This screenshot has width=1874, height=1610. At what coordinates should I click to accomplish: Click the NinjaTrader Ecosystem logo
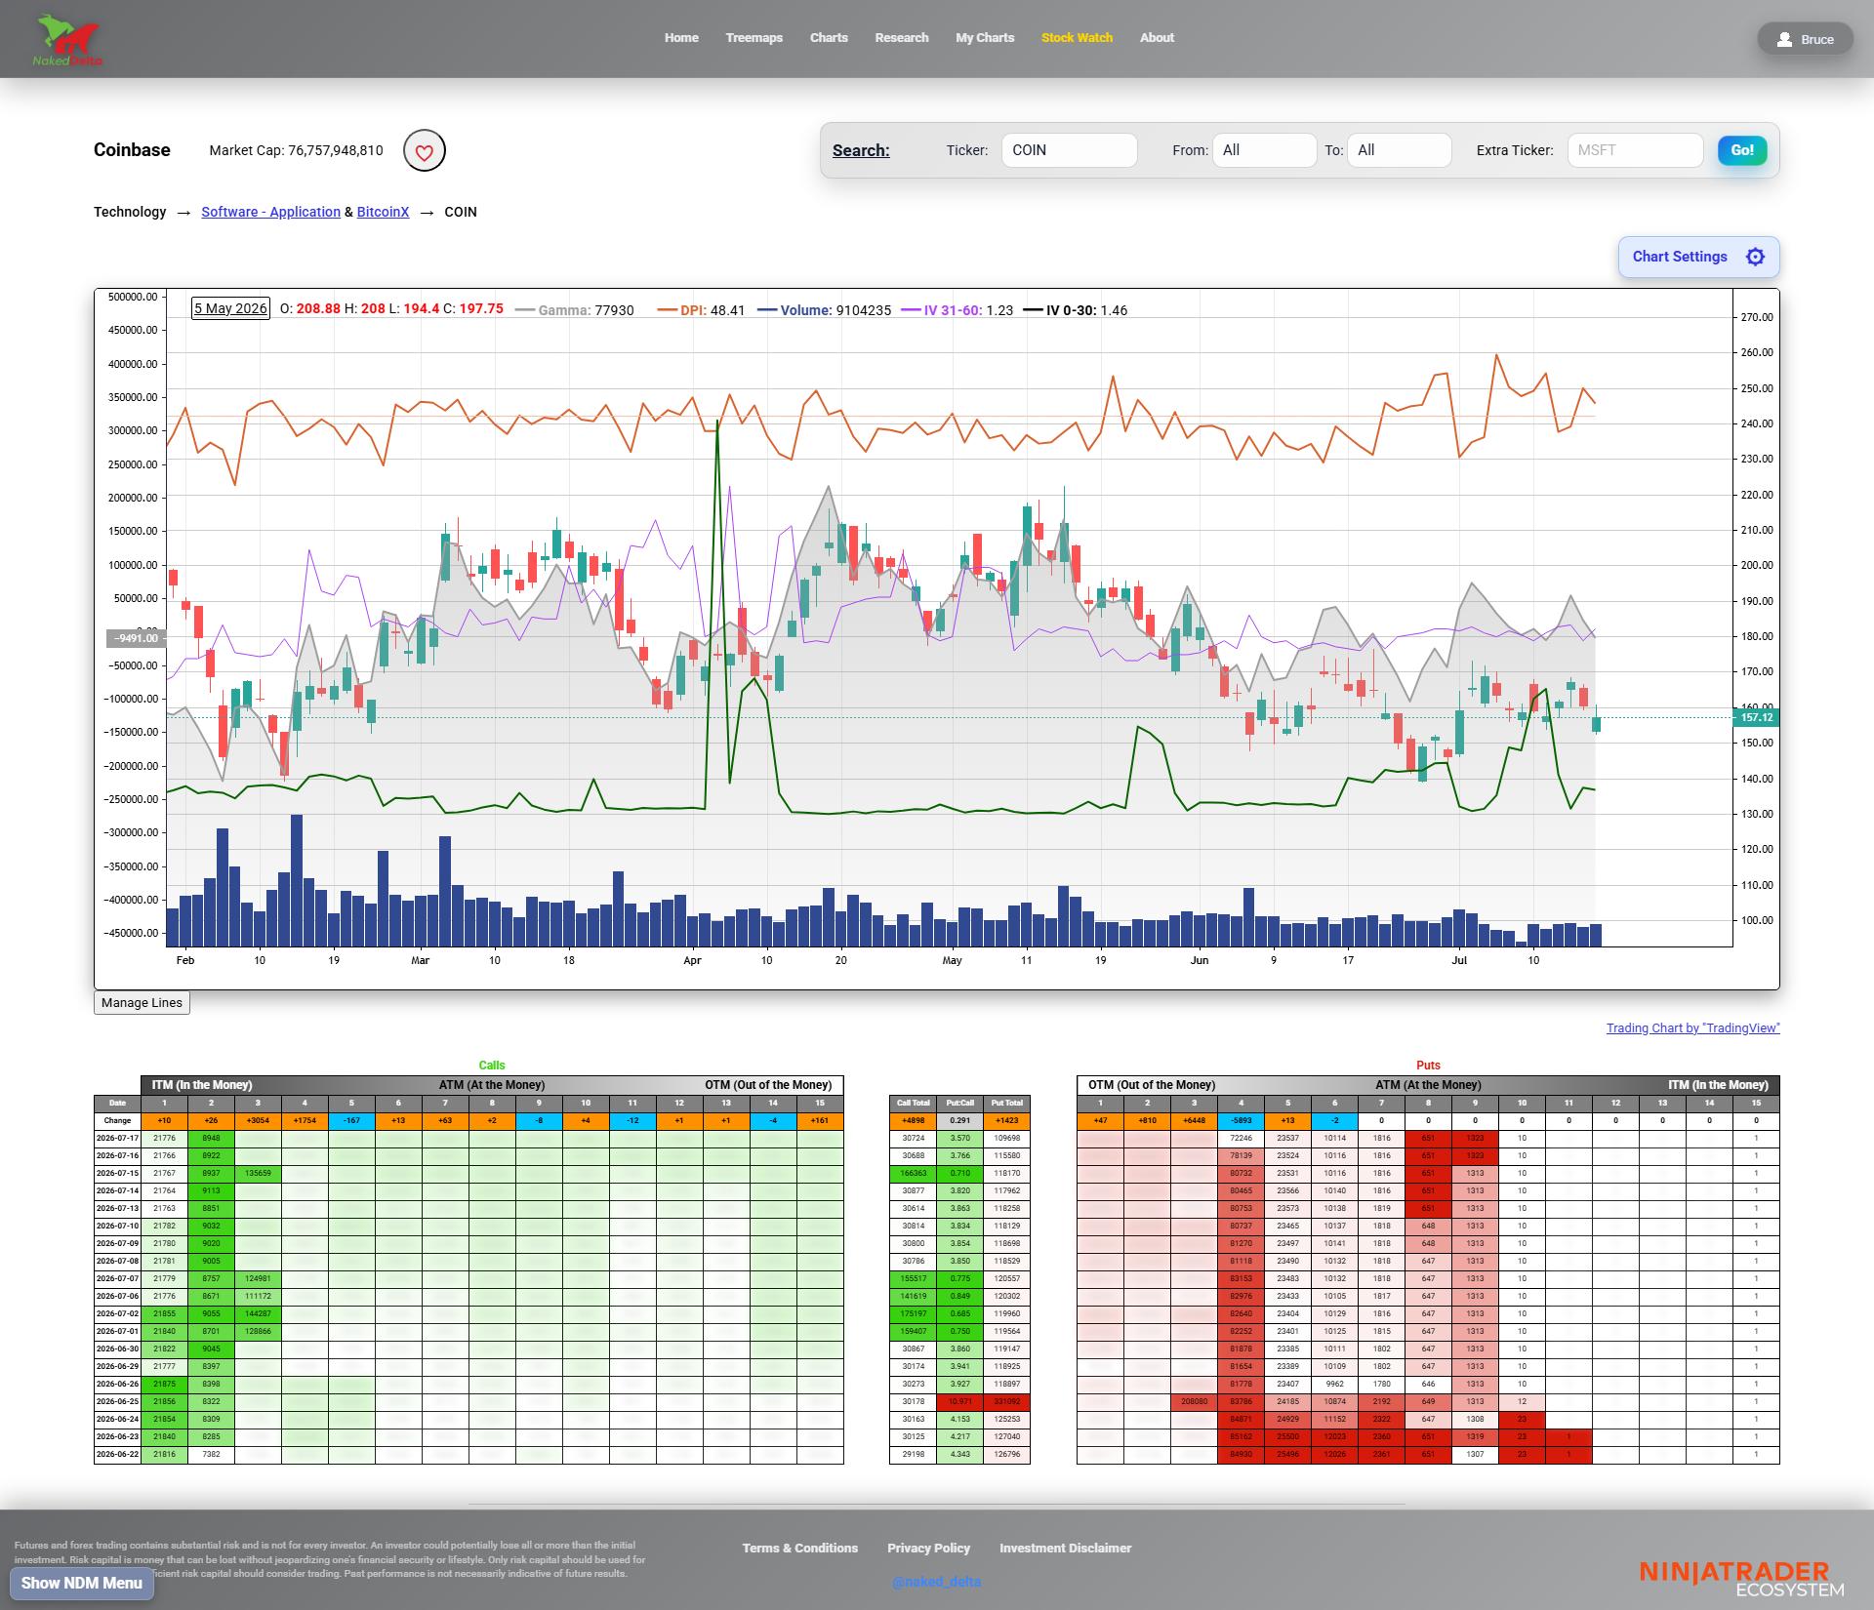click(1741, 1578)
